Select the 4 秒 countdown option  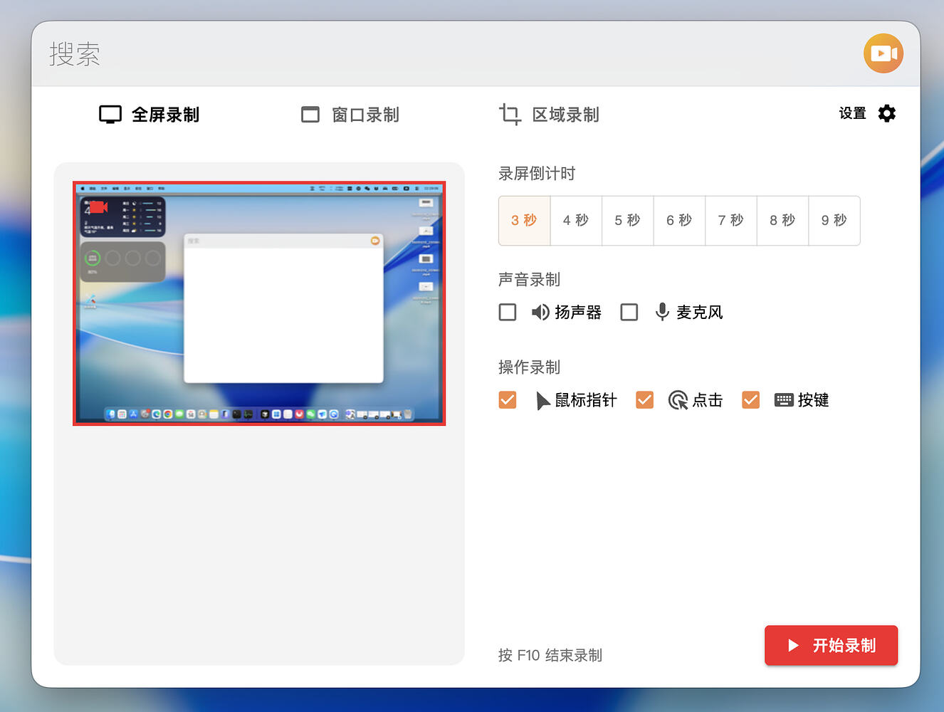click(x=576, y=221)
